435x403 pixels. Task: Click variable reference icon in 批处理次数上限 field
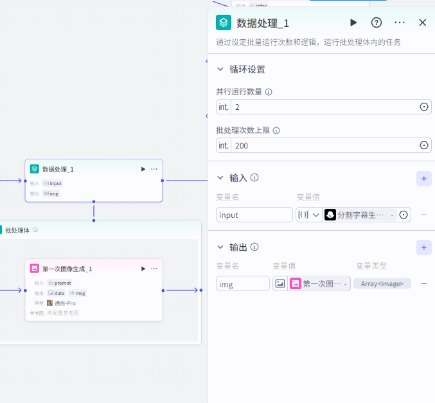click(x=423, y=145)
